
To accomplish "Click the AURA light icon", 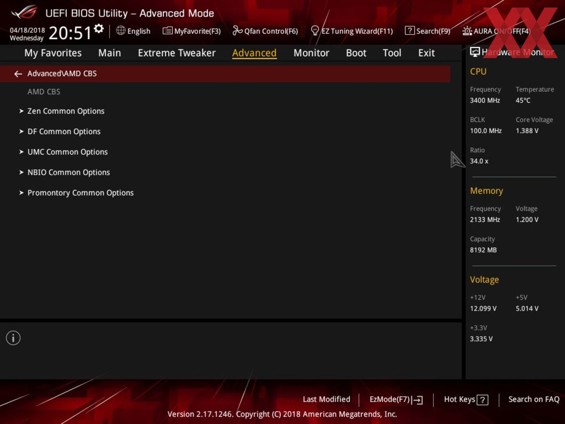I will [467, 31].
